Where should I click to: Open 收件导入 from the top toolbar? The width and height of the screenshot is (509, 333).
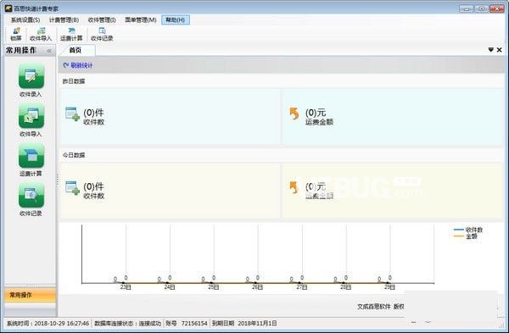point(41,35)
